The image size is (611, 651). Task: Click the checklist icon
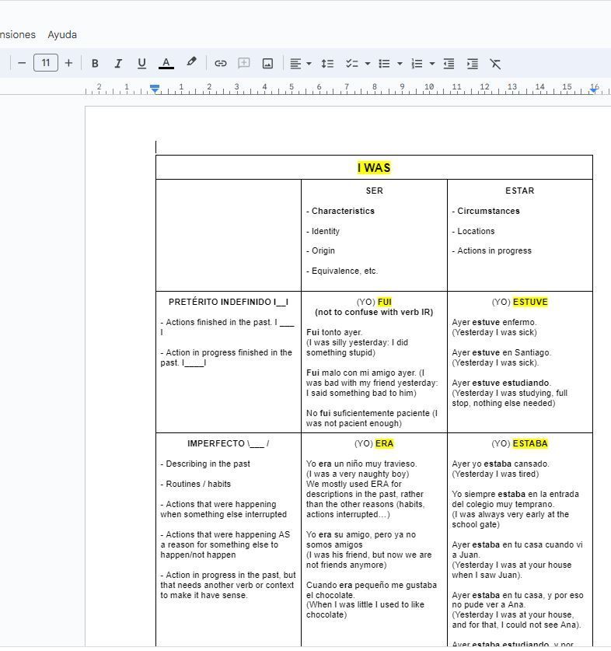coord(352,63)
